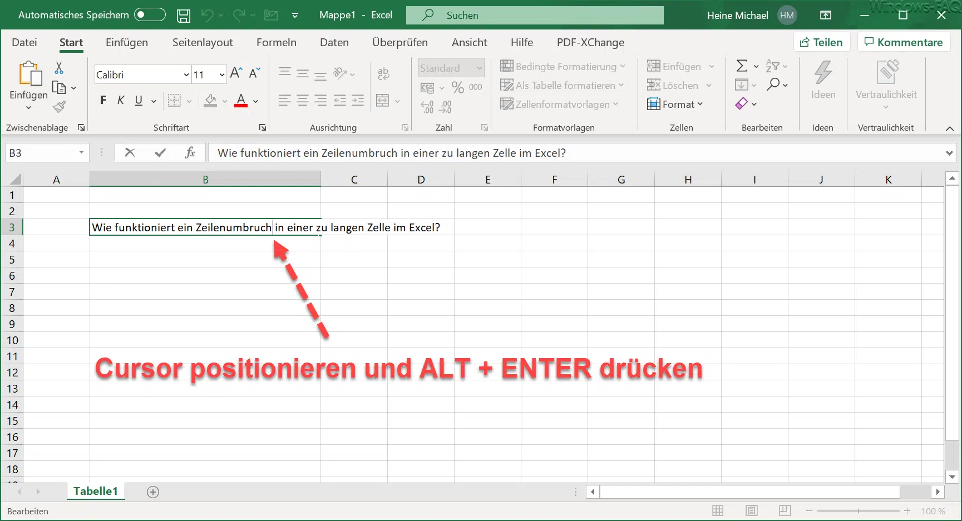
Task: Click the Insert Function fx icon
Action: click(190, 152)
